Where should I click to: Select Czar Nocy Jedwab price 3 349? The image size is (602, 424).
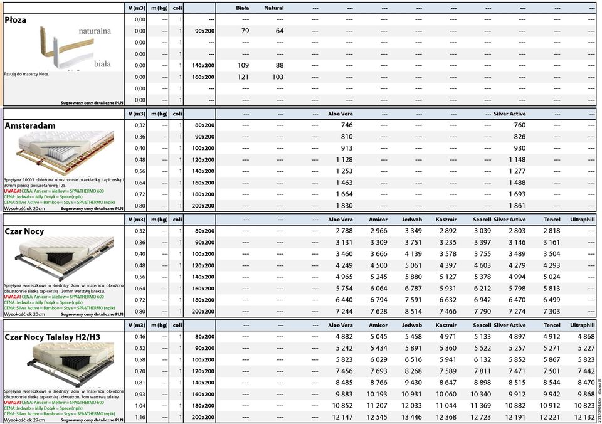[413, 231]
